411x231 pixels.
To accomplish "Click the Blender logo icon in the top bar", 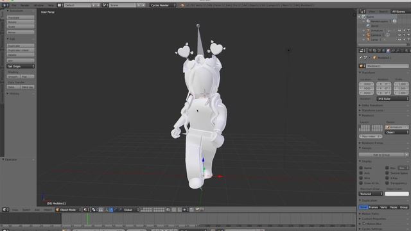I will 182,5.
